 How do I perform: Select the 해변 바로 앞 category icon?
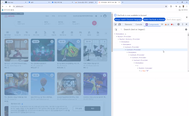tap(63, 33)
